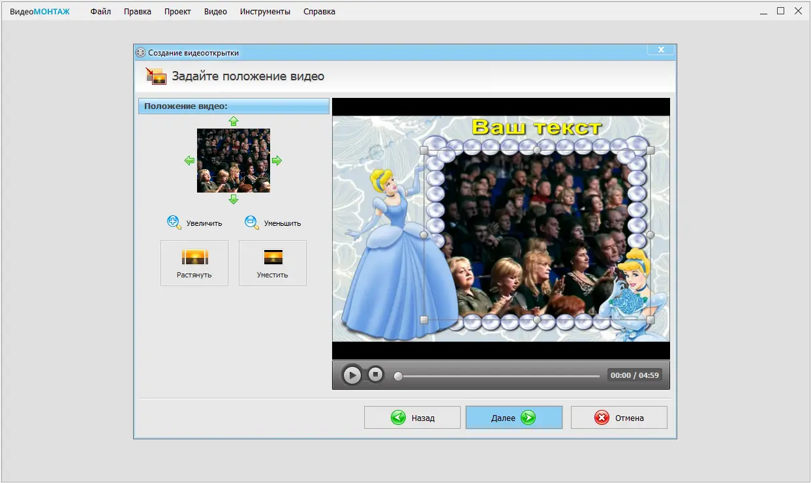This screenshot has height=483, width=811.
Task: Click top-middle round handle of video frame
Action: [x=537, y=150]
